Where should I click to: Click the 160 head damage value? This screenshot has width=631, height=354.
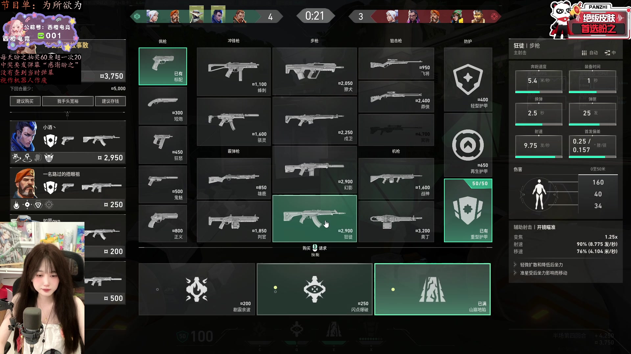[598, 182]
